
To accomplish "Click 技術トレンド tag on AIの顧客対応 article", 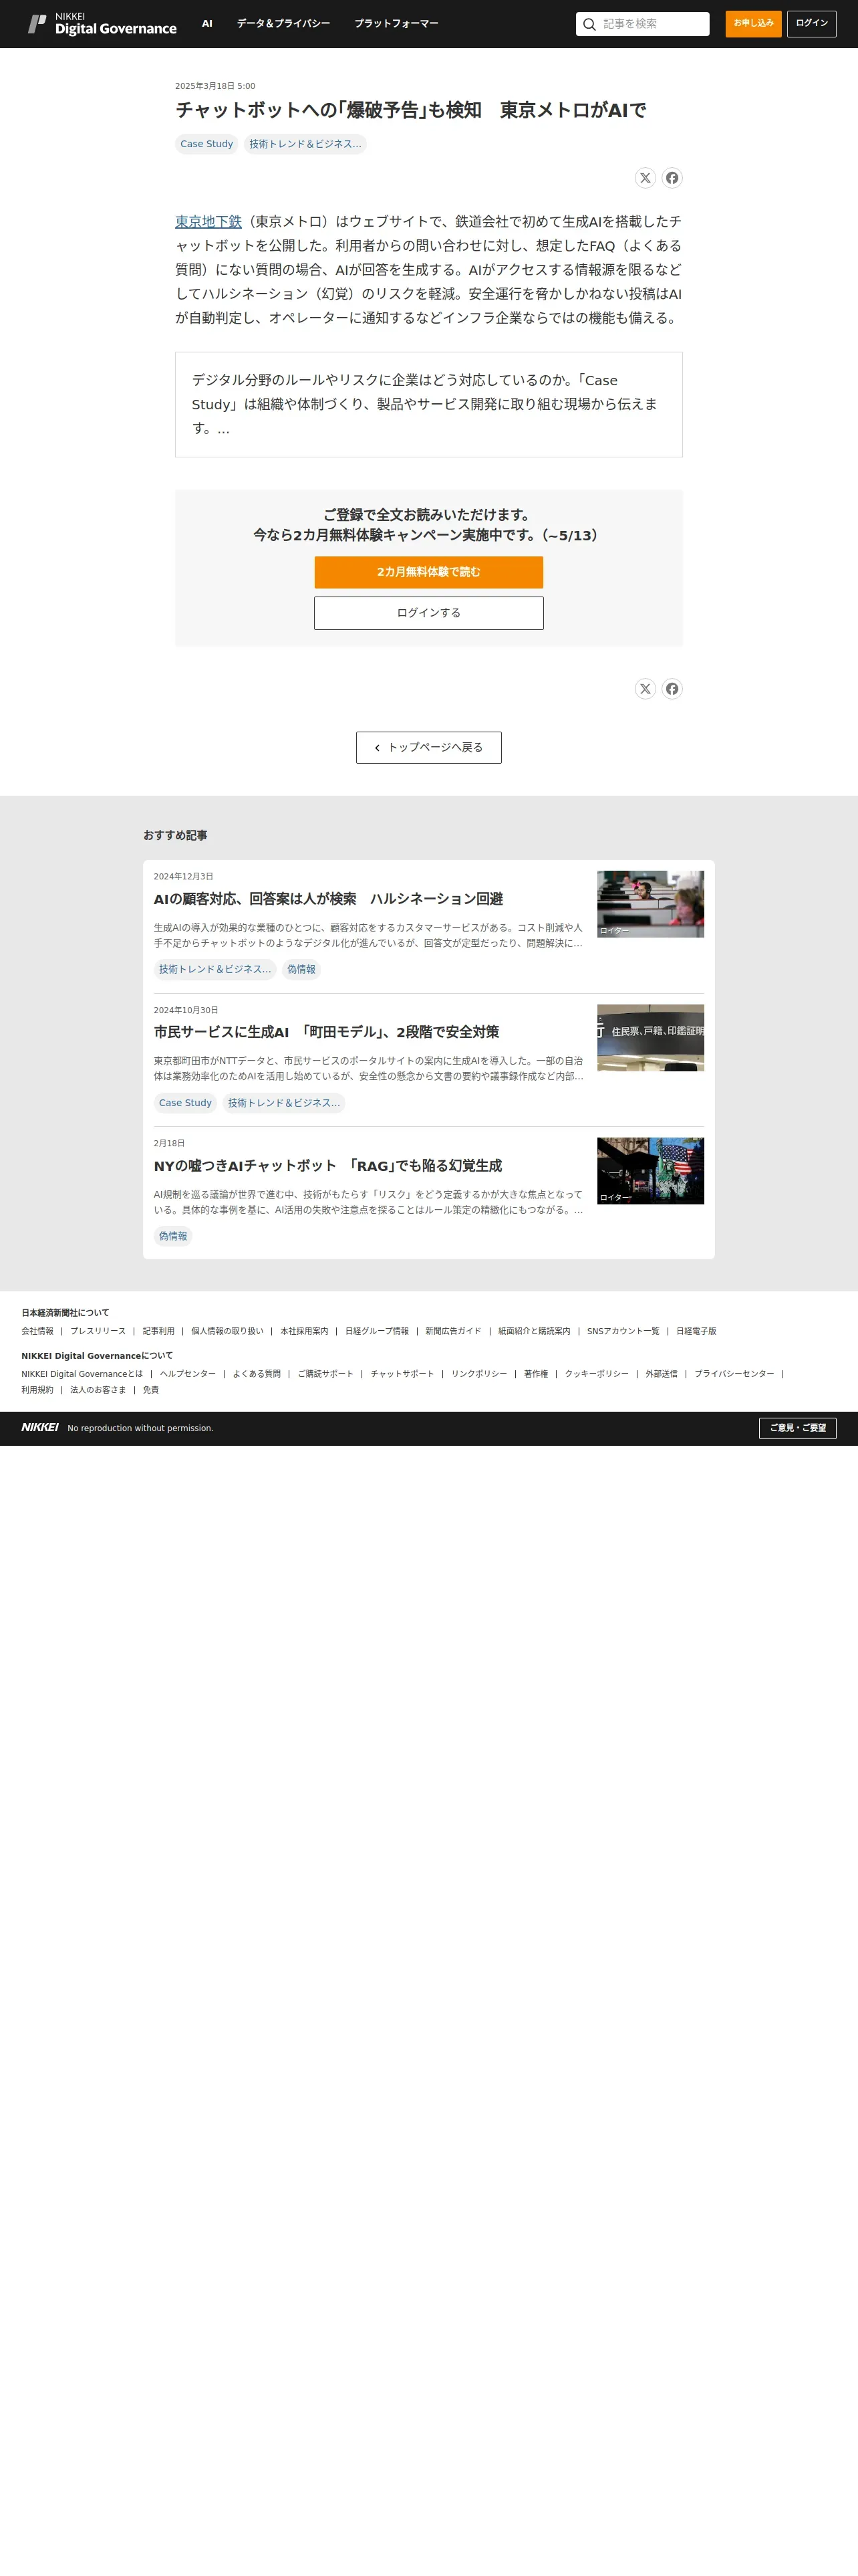I will coord(214,969).
